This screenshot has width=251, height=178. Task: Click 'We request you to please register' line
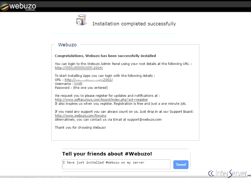click(107, 96)
